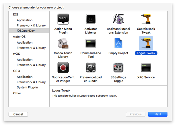Click the 'PreferenceLoader Bundle' label
This screenshot has width=176, height=126.
coord(91,79)
